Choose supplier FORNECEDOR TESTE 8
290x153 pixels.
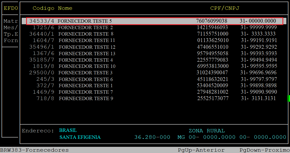click(x=86, y=34)
